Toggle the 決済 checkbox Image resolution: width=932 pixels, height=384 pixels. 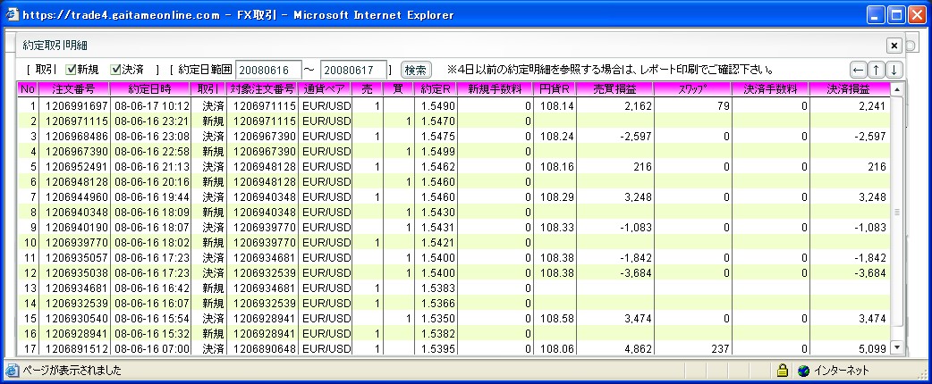tap(116, 70)
